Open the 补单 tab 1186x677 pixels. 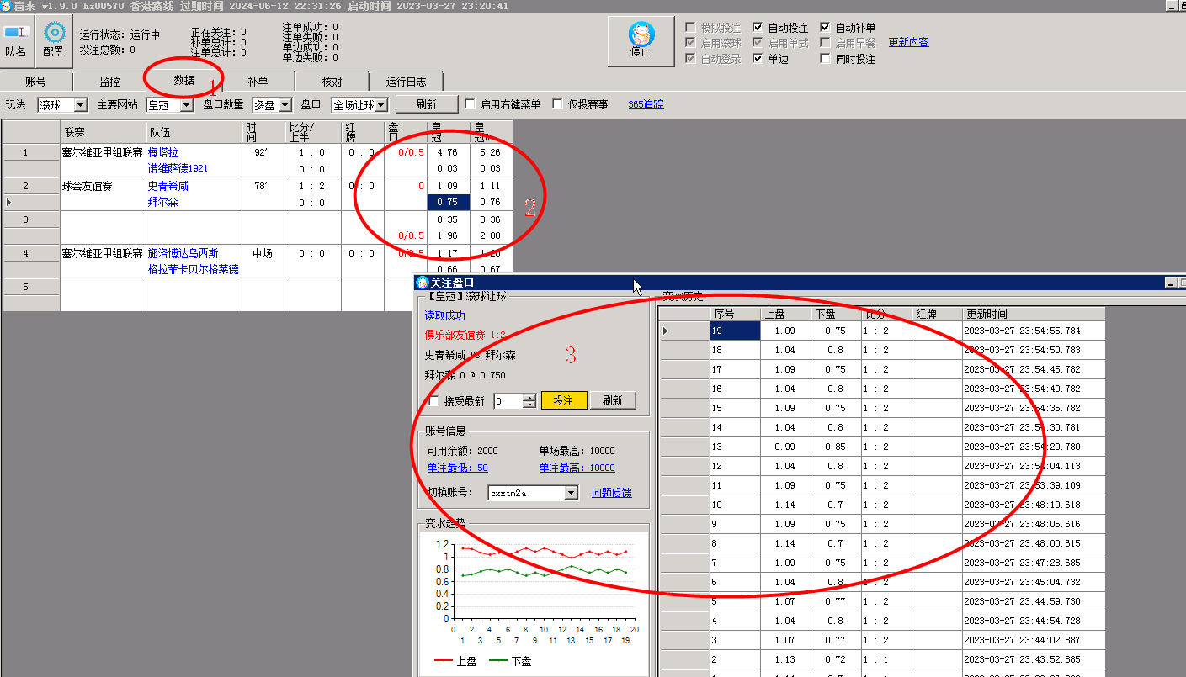click(258, 82)
